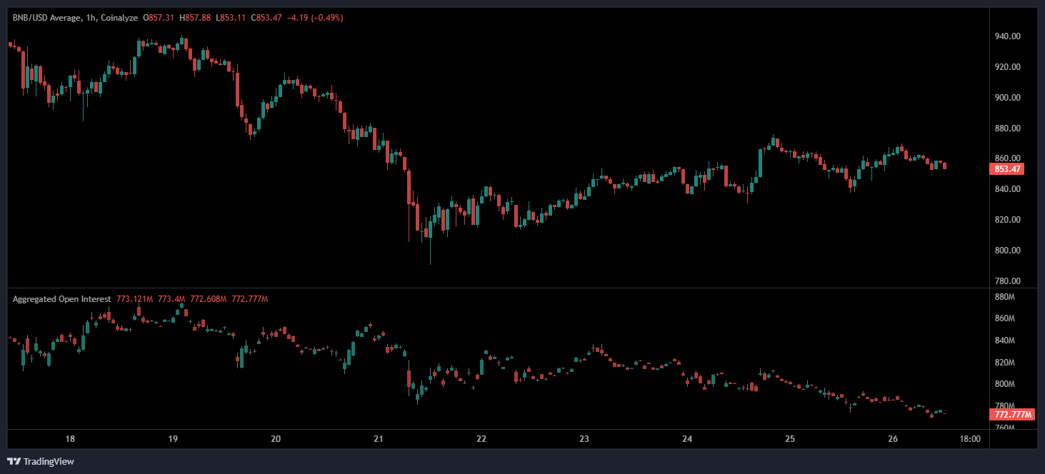The width and height of the screenshot is (1045, 474).
Task: Click date 23 on the time axis
Action: click(584, 439)
